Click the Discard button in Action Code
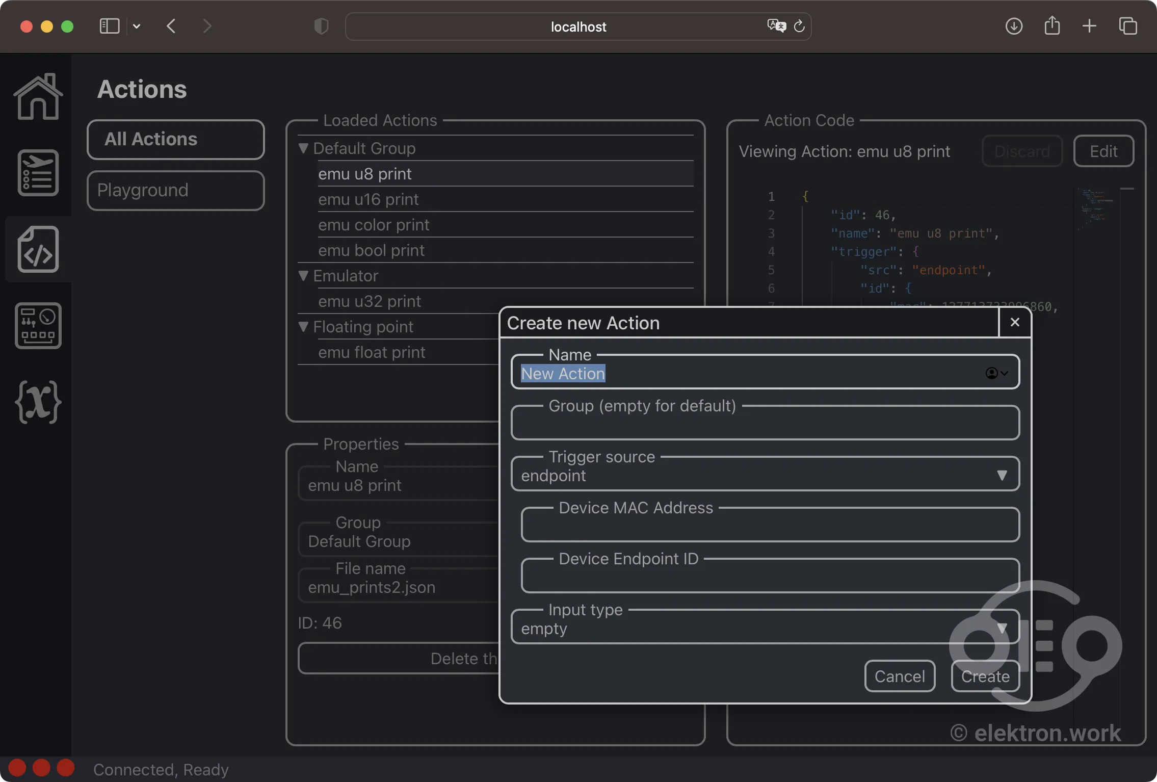Image resolution: width=1157 pixels, height=782 pixels. click(1022, 151)
